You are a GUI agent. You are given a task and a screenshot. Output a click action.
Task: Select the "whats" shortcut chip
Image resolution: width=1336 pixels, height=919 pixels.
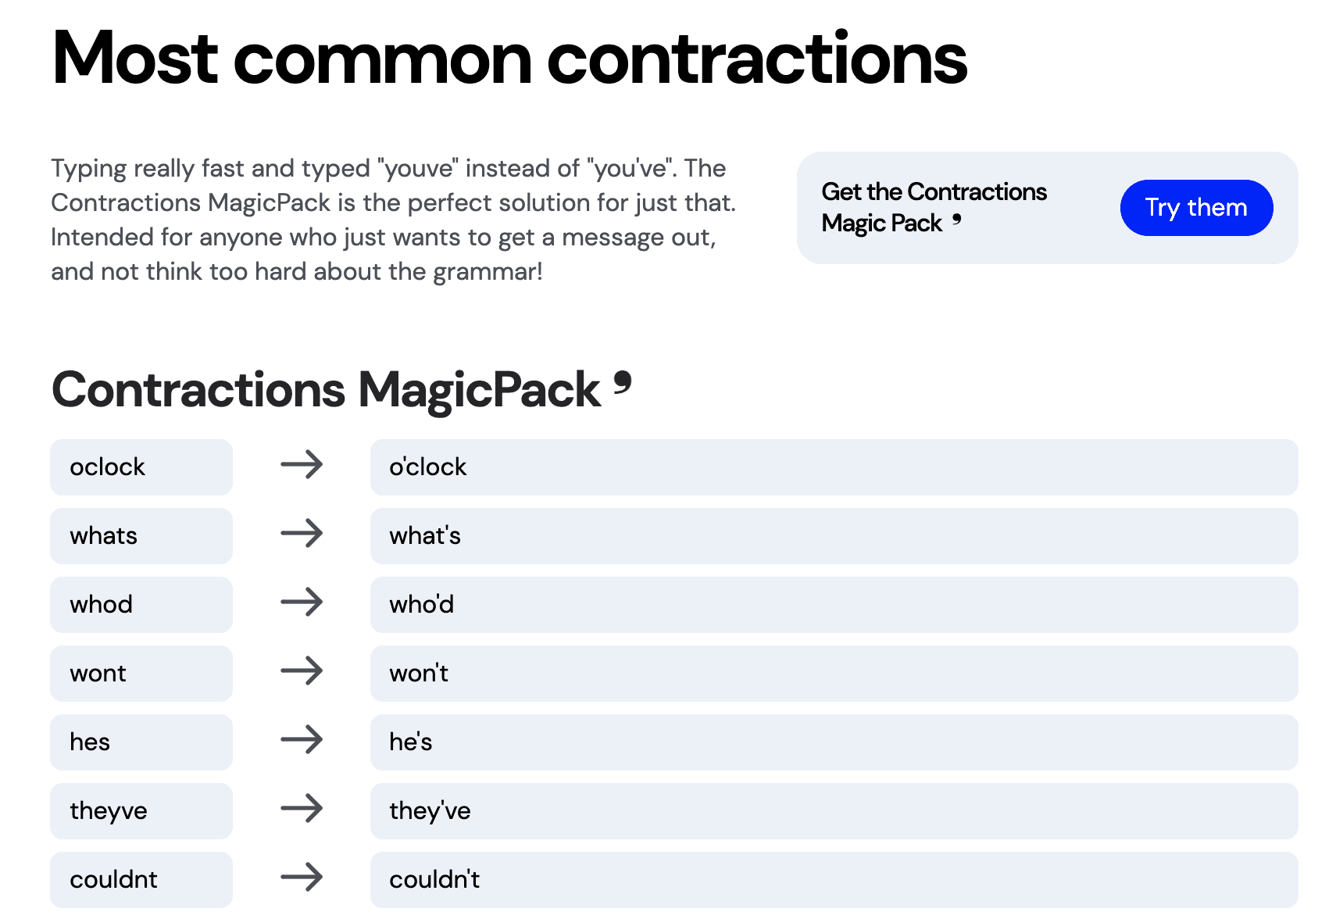[141, 536]
